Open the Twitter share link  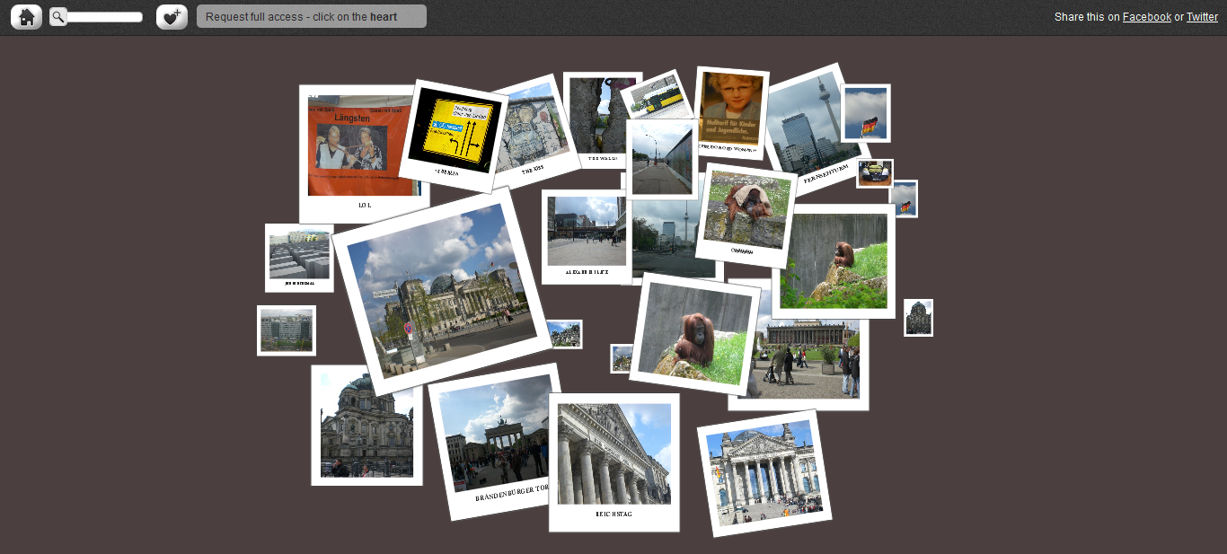point(1202,17)
